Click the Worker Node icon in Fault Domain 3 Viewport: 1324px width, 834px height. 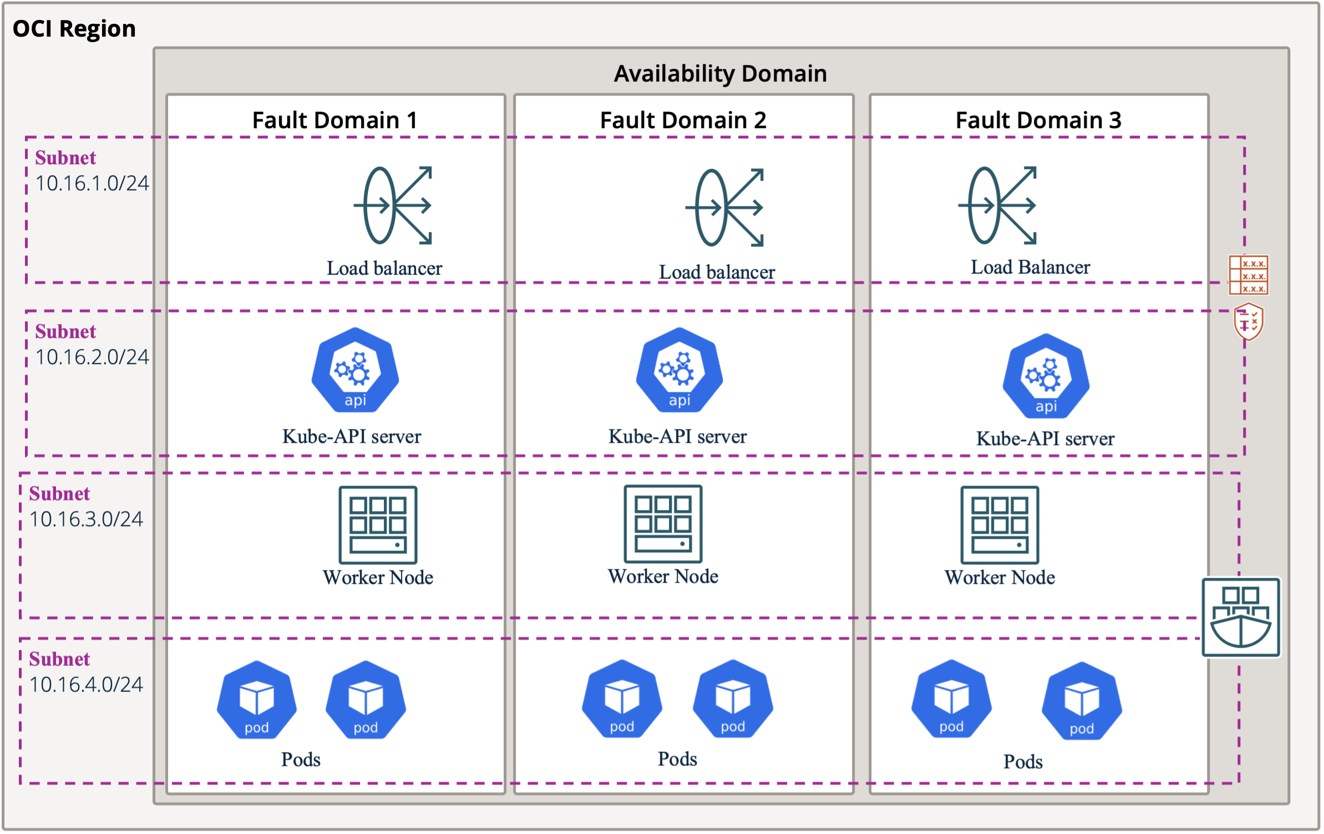pyautogui.click(x=1000, y=525)
